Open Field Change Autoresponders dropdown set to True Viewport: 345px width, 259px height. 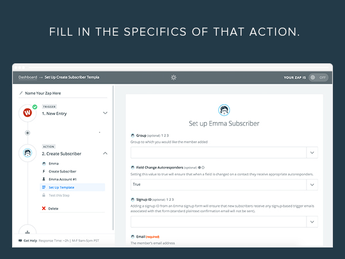pyautogui.click(x=224, y=185)
